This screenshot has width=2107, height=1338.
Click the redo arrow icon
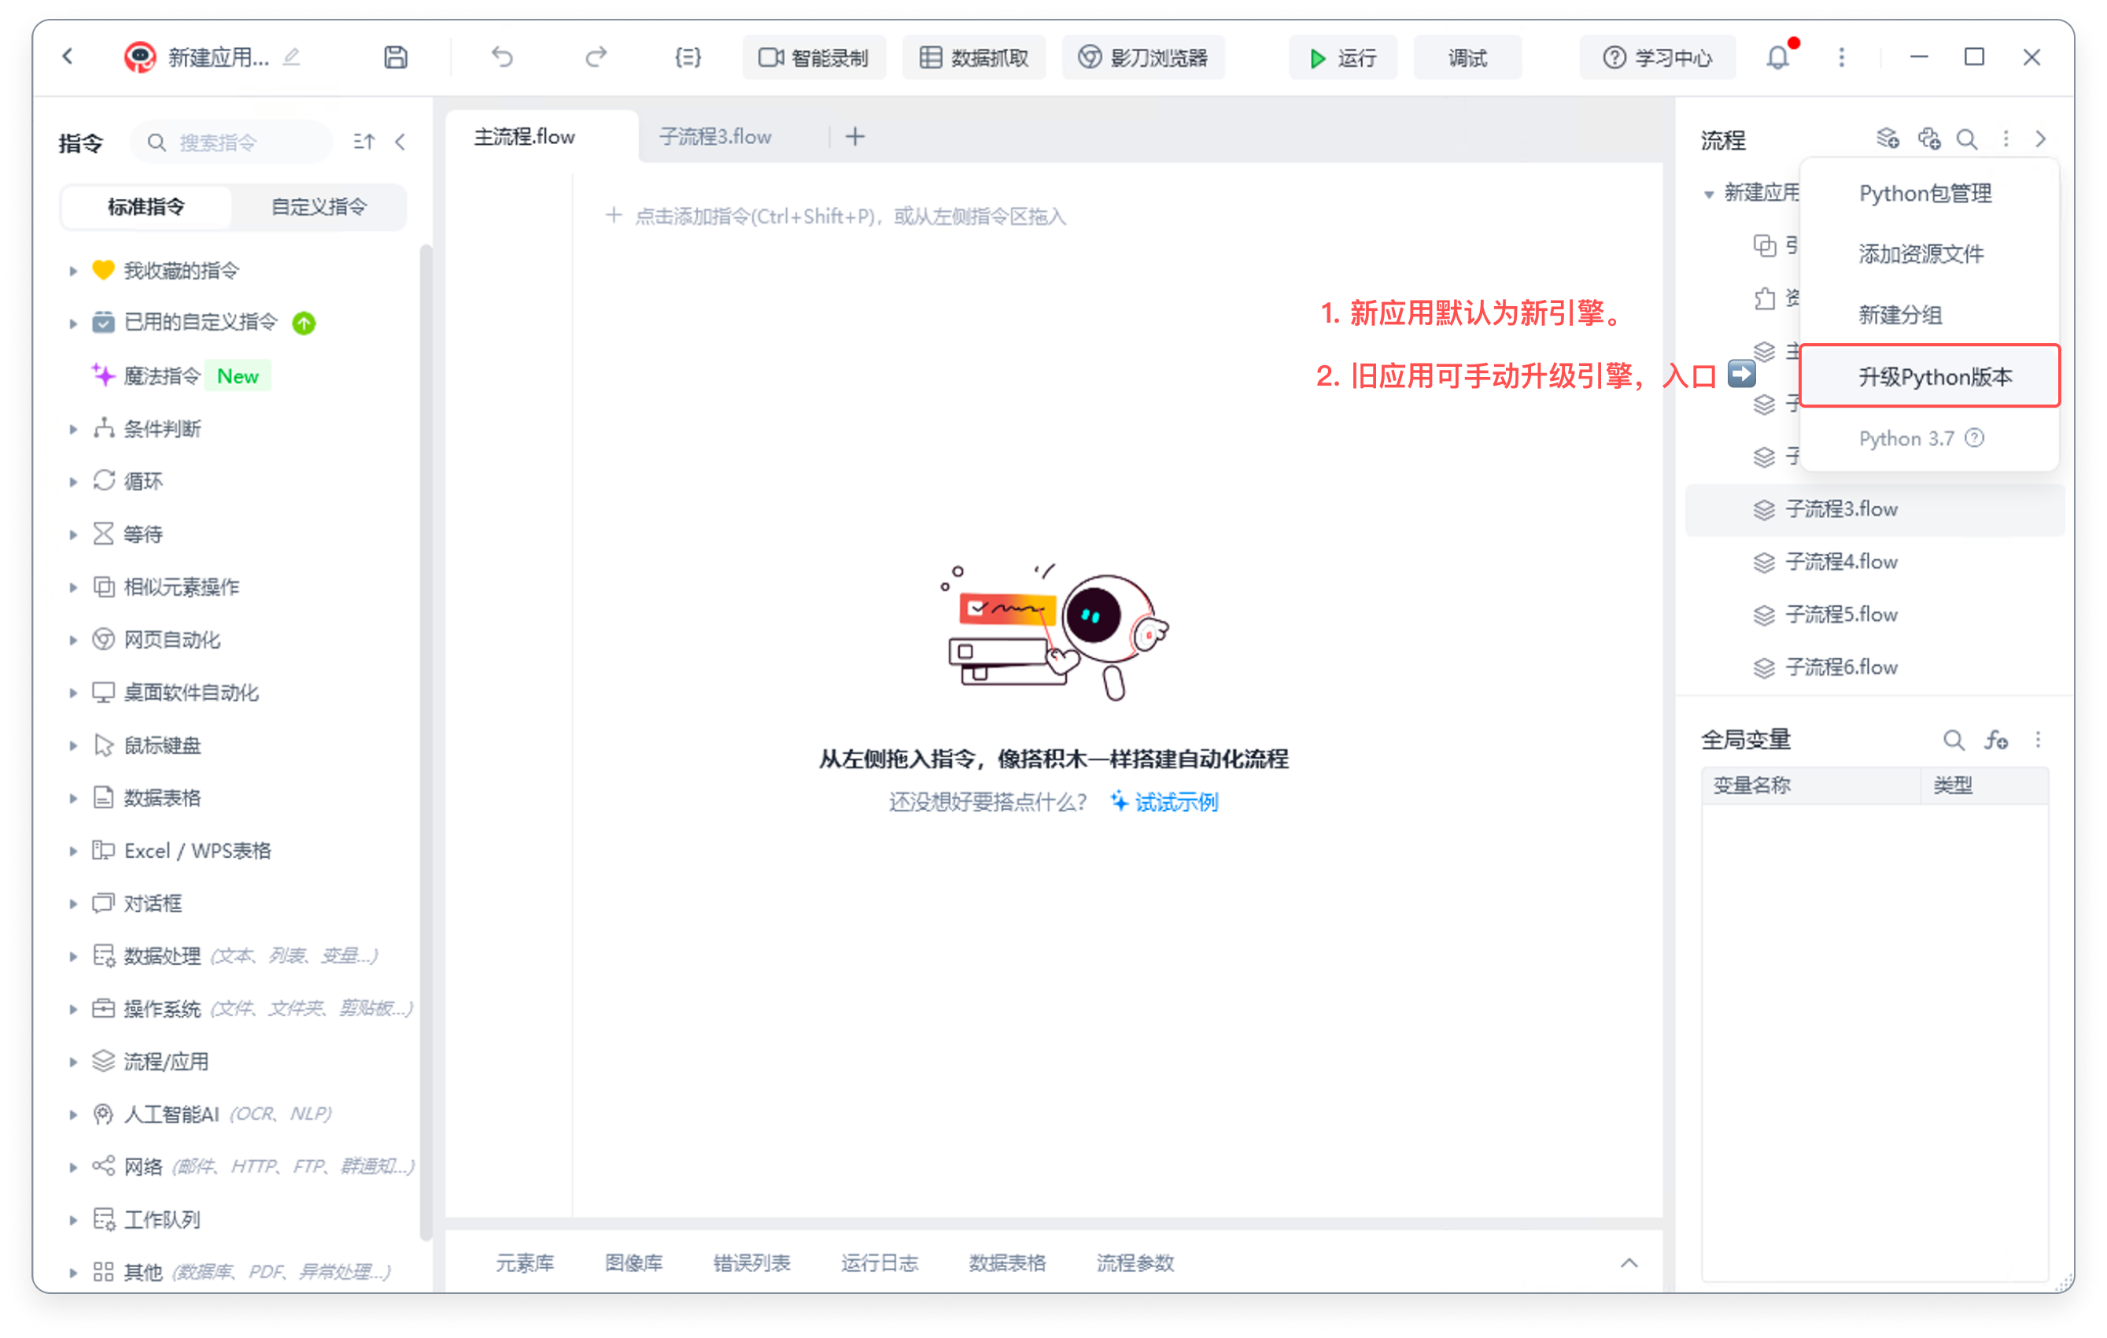[596, 57]
